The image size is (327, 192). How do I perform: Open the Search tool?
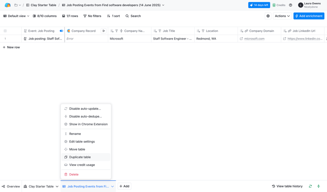(x=133, y=16)
